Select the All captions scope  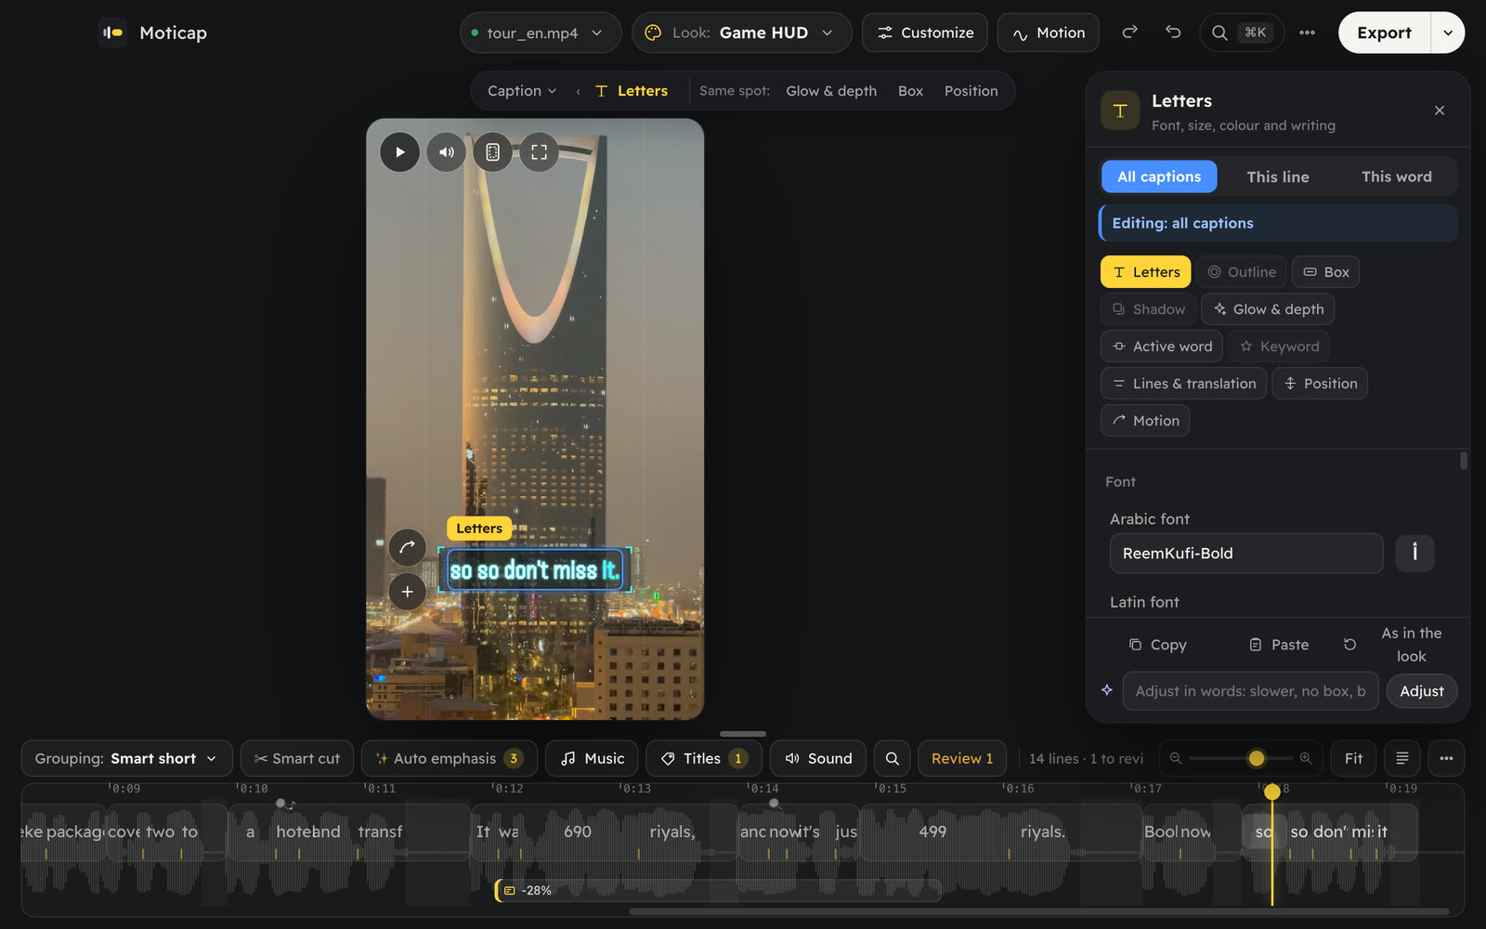point(1159,177)
